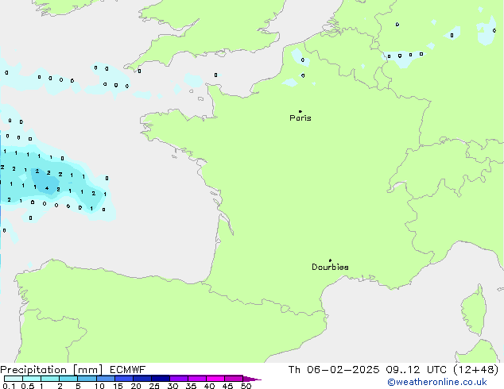Viewport: 504px width, 389px height.
Task: Pick the 30–35 mm purple legend swatch
Action: click(x=179, y=379)
